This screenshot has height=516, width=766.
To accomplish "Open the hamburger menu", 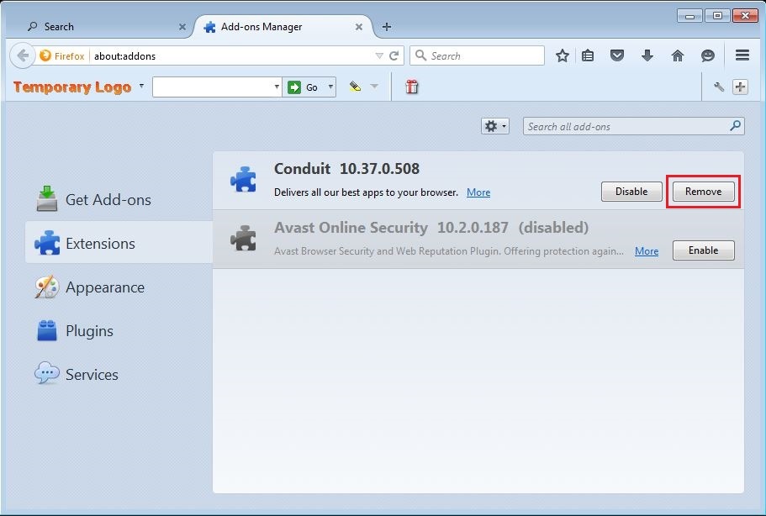I will tap(742, 55).
